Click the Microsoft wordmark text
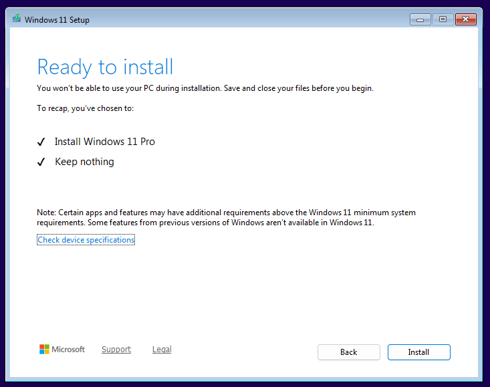Image resolution: width=490 pixels, height=387 pixels. pos(68,349)
